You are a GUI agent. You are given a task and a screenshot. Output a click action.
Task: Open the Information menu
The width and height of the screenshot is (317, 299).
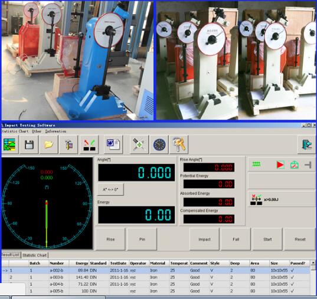(x=55, y=132)
